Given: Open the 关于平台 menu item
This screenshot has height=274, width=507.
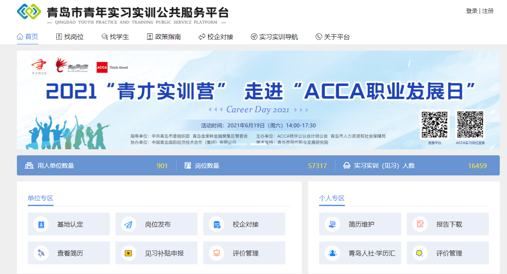Looking at the screenshot, I should click(333, 37).
